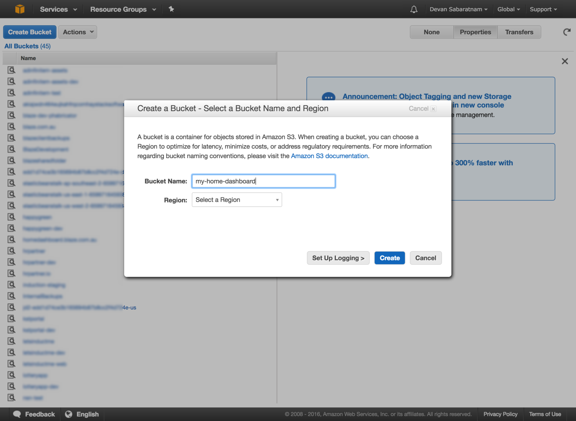Focus the Bucket Name input field

tap(263, 181)
